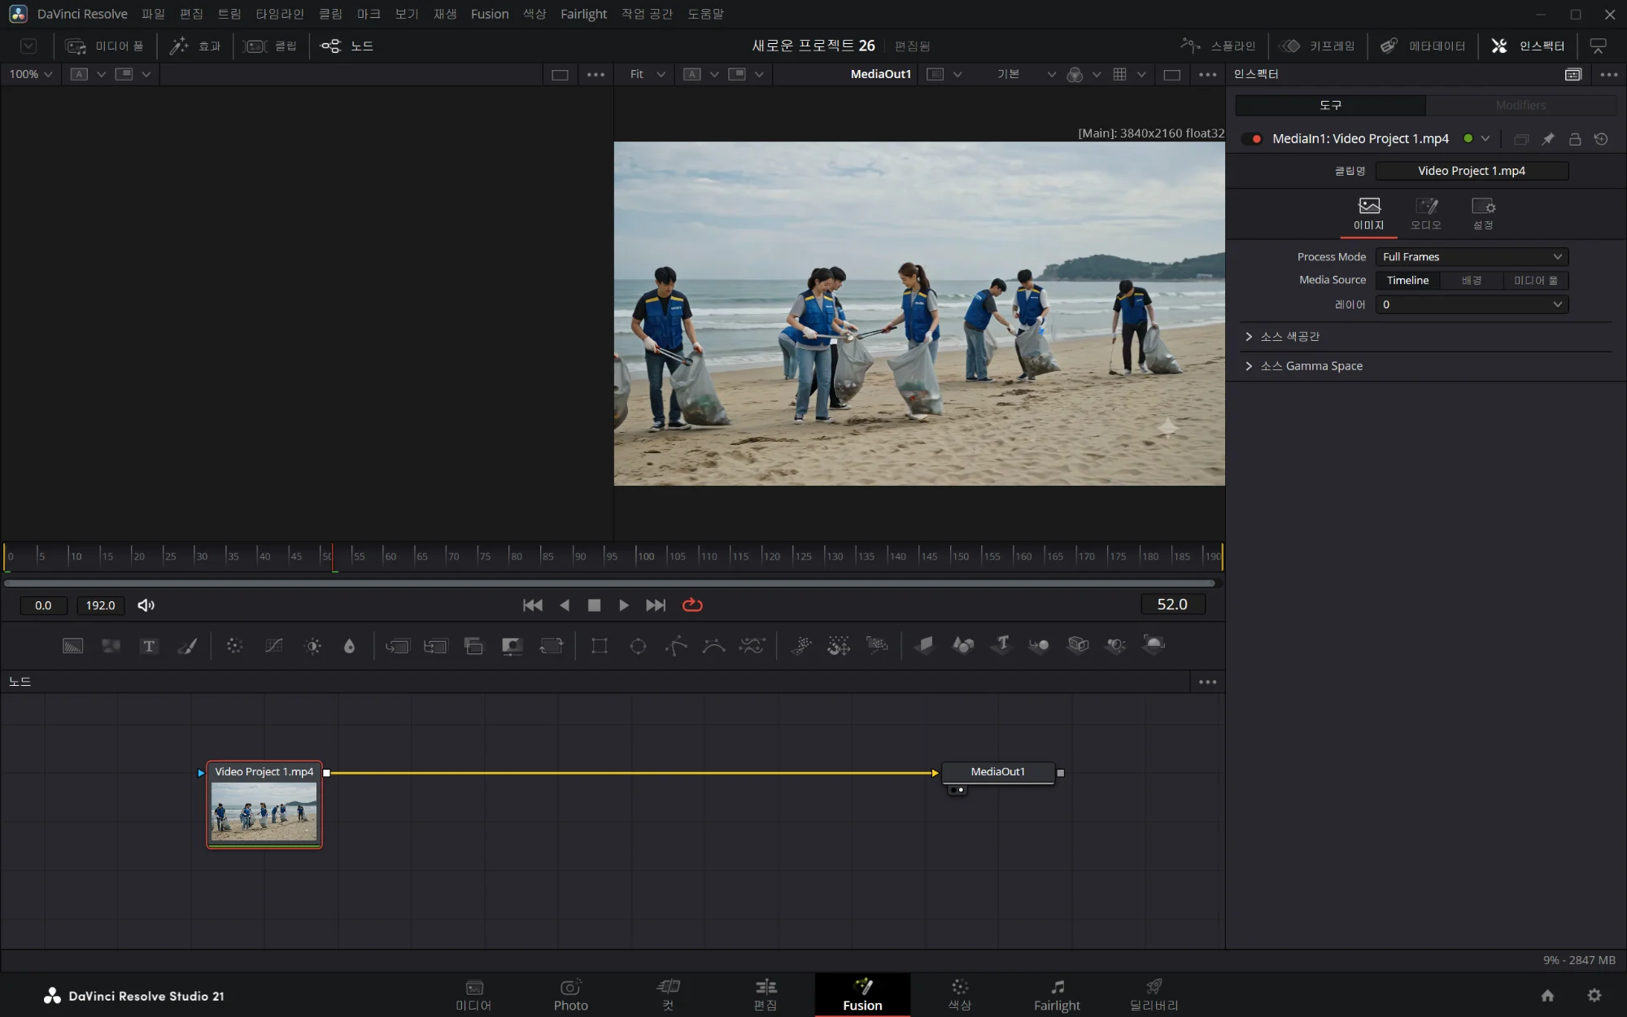
Task: Add a Fast Noise node
Action: 111,646
